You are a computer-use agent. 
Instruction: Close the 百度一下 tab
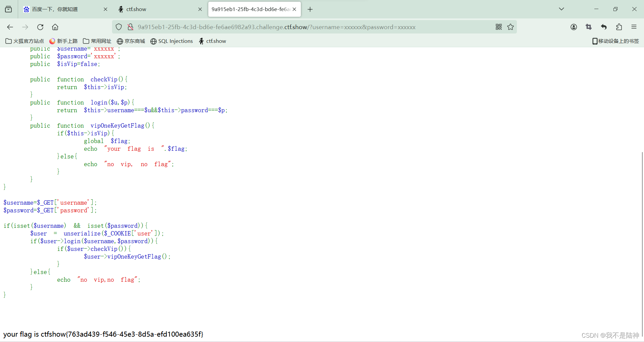[x=105, y=9]
